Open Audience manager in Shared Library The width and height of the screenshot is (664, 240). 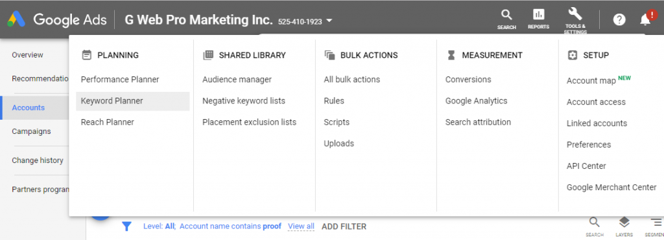click(x=237, y=80)
